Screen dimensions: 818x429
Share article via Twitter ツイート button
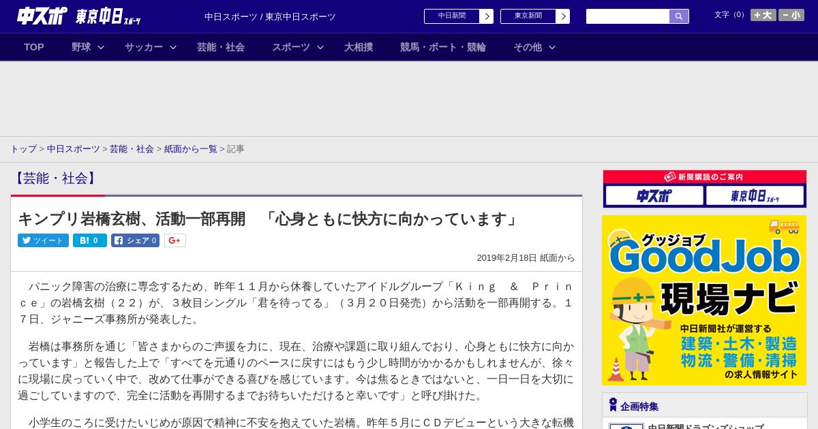[43, 240]
